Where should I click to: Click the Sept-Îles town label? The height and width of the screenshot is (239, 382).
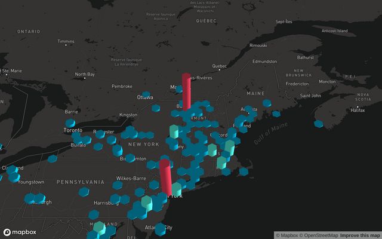pos(284,22)
